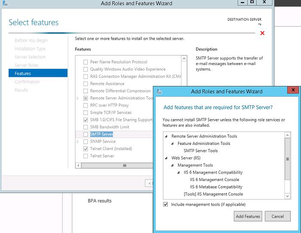Image resolution: width=301 pixels, height=233 pixels.
Task: Check the Telnet Server feature
Action: tap(86, 156)
